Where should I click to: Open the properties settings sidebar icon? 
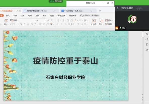coord(147,34)
